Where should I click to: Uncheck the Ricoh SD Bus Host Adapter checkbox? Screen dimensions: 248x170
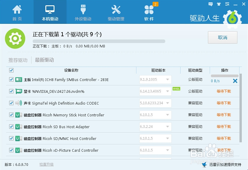click(x=11, y=127)
